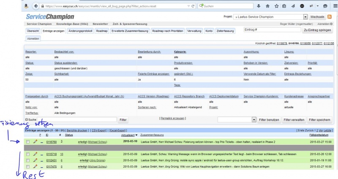Click pencil edit icon for entry 0116760
This screenshot has height=179, width=338.
pos(35,141)
